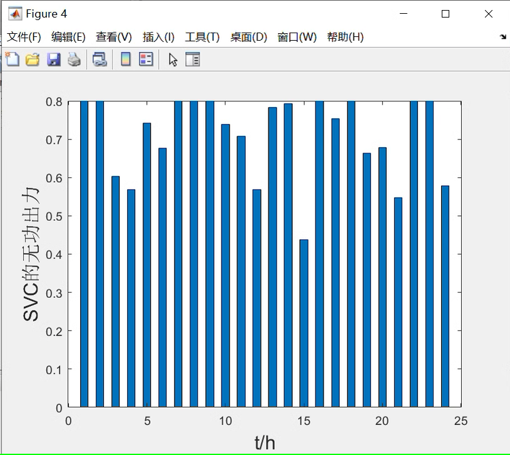510x455 pixels.
Task: Click the bar at t=3
Action: click(x=116, y=292)
